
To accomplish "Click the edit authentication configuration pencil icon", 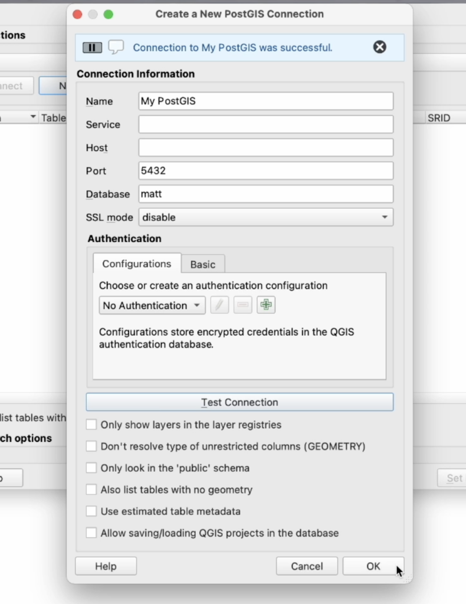I will tap(219, 305).
